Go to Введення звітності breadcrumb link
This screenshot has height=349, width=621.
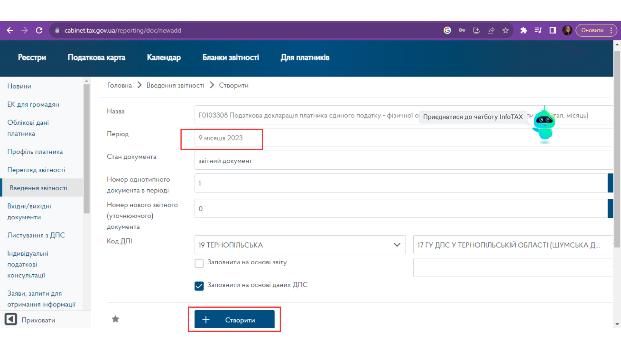(x=175, y=85)
